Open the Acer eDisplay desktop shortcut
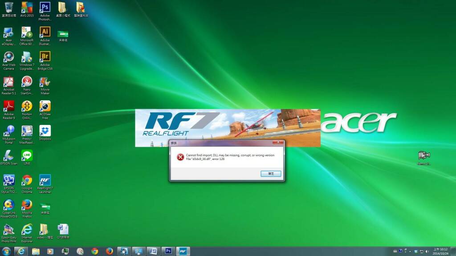Screen dimensions: 456x256 [9, 36]
